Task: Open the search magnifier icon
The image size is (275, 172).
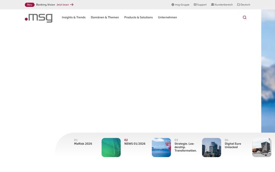Action: tap(244, 17)
